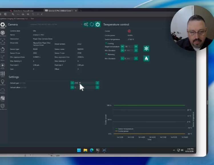Open camera driver settings gears button
214x165 pixels.
86,25
